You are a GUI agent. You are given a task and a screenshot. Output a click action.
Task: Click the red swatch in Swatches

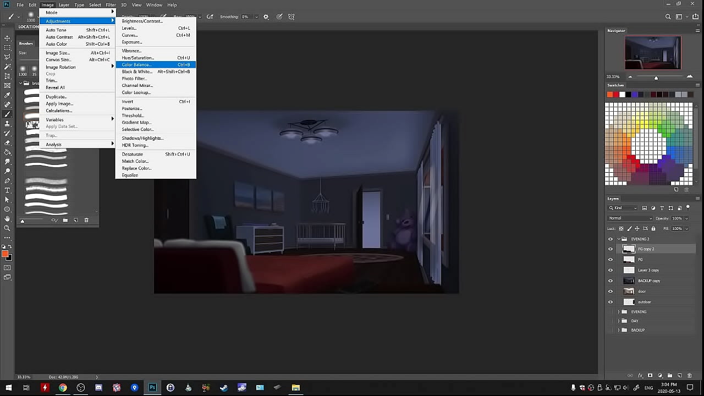(x=616, y=95)
